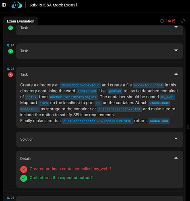The height and width of the screenshot is (201, 190).
Task: Click the curl localhost:1026/kodekloud.html snippet
Action: pos(97,121)
